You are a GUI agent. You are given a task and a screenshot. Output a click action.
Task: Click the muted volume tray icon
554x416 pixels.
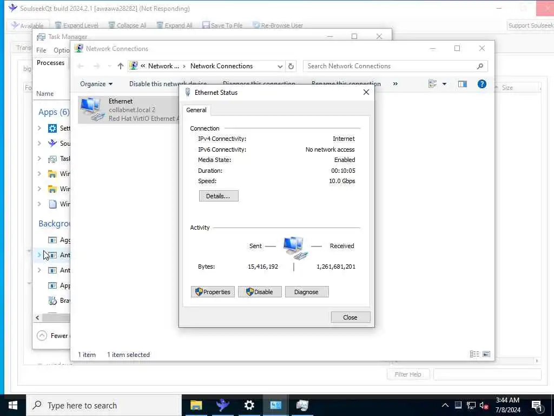484,405
